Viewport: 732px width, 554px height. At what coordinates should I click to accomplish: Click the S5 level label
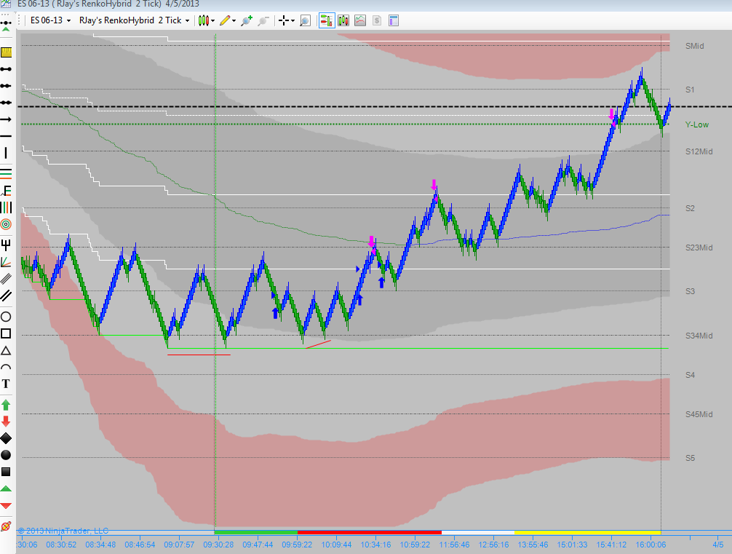pyautogui.click(x=690, y=458)
